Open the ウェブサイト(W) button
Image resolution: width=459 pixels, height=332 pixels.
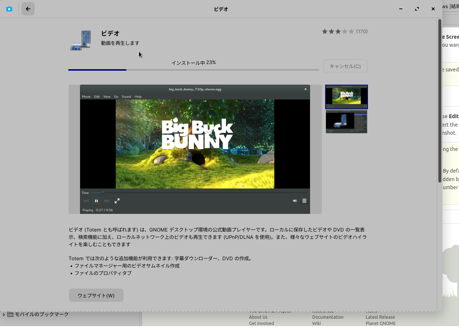(x=96, y=295)
